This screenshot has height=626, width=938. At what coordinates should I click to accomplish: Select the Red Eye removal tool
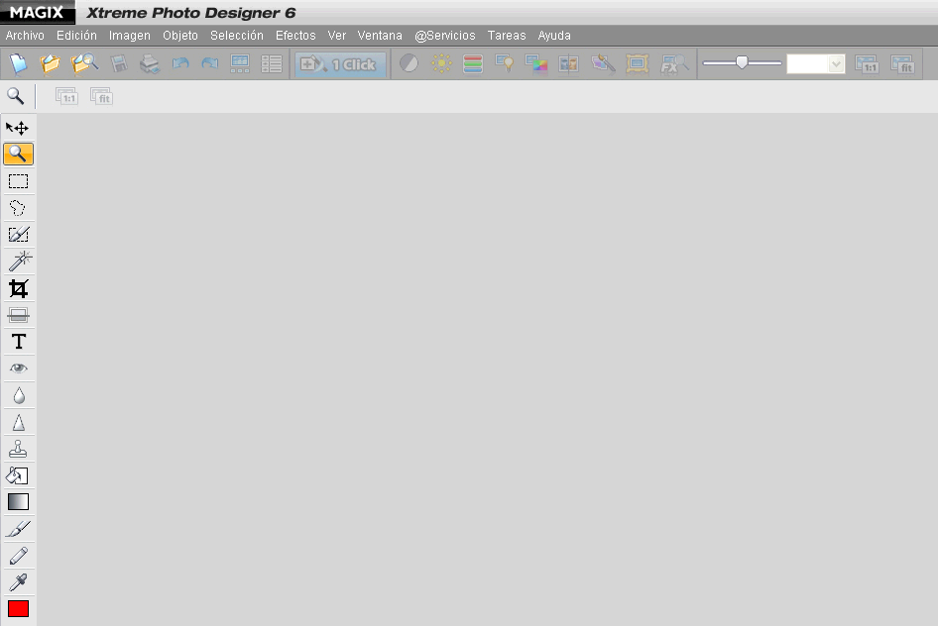(18, 368)
